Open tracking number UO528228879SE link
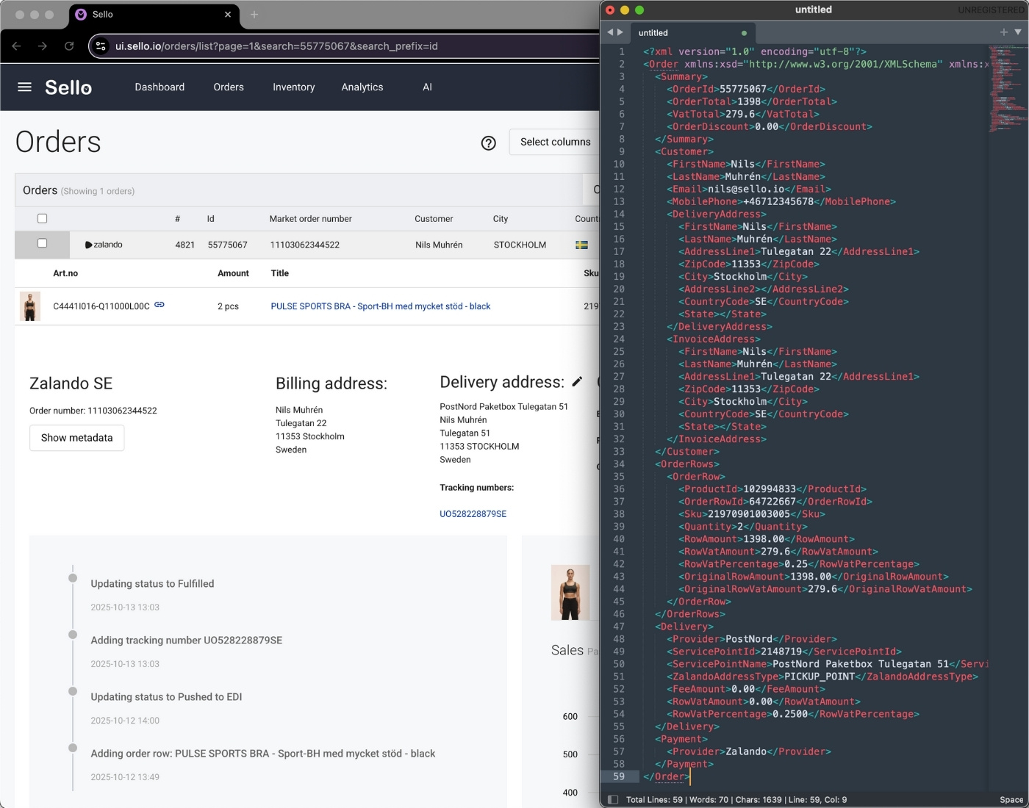1029x808 pixels. (473, 514)
